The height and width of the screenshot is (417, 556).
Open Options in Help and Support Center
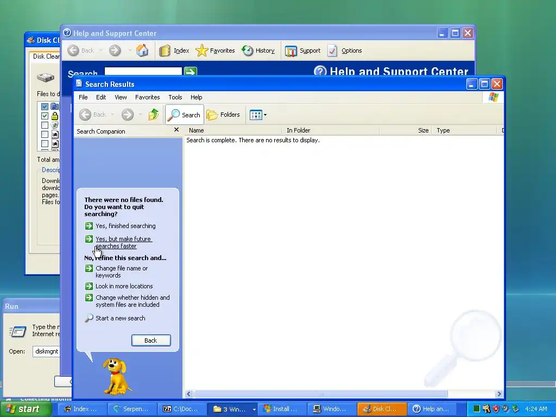345,50
